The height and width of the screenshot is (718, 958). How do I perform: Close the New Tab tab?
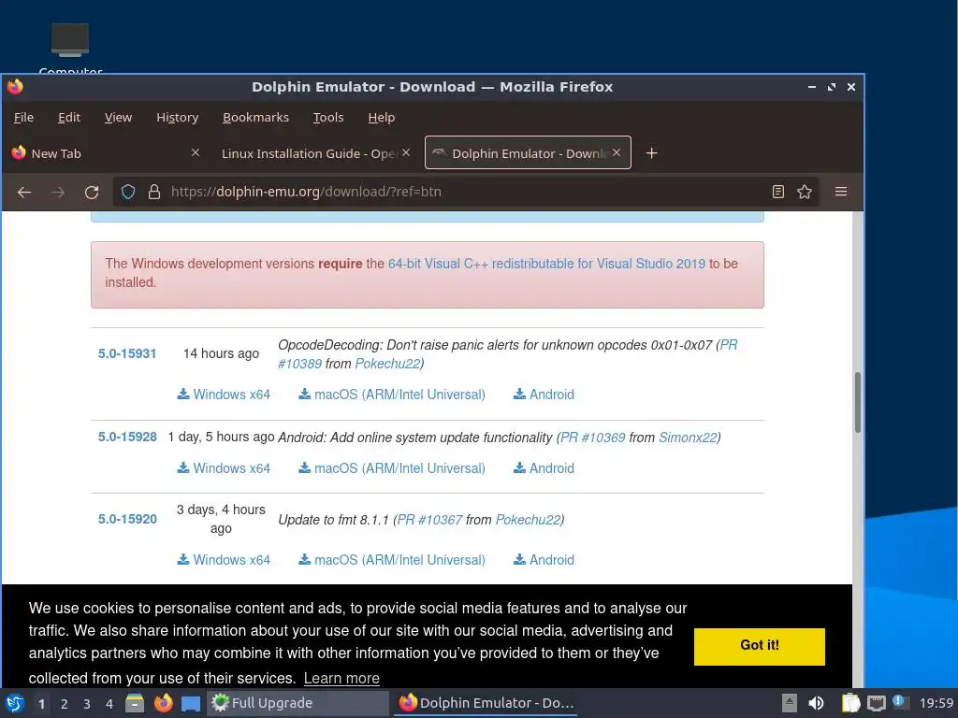pos(196,152)
